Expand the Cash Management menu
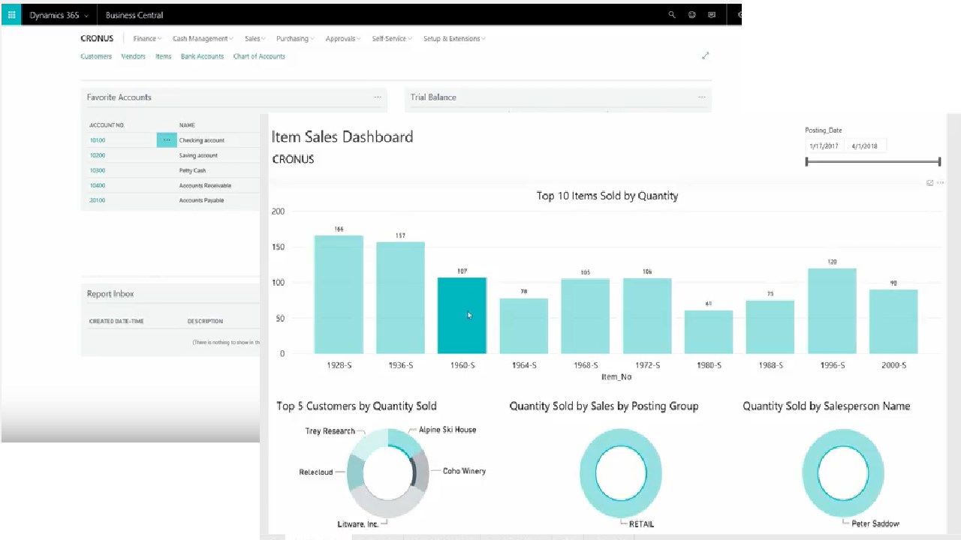 (x=203, y=39)
